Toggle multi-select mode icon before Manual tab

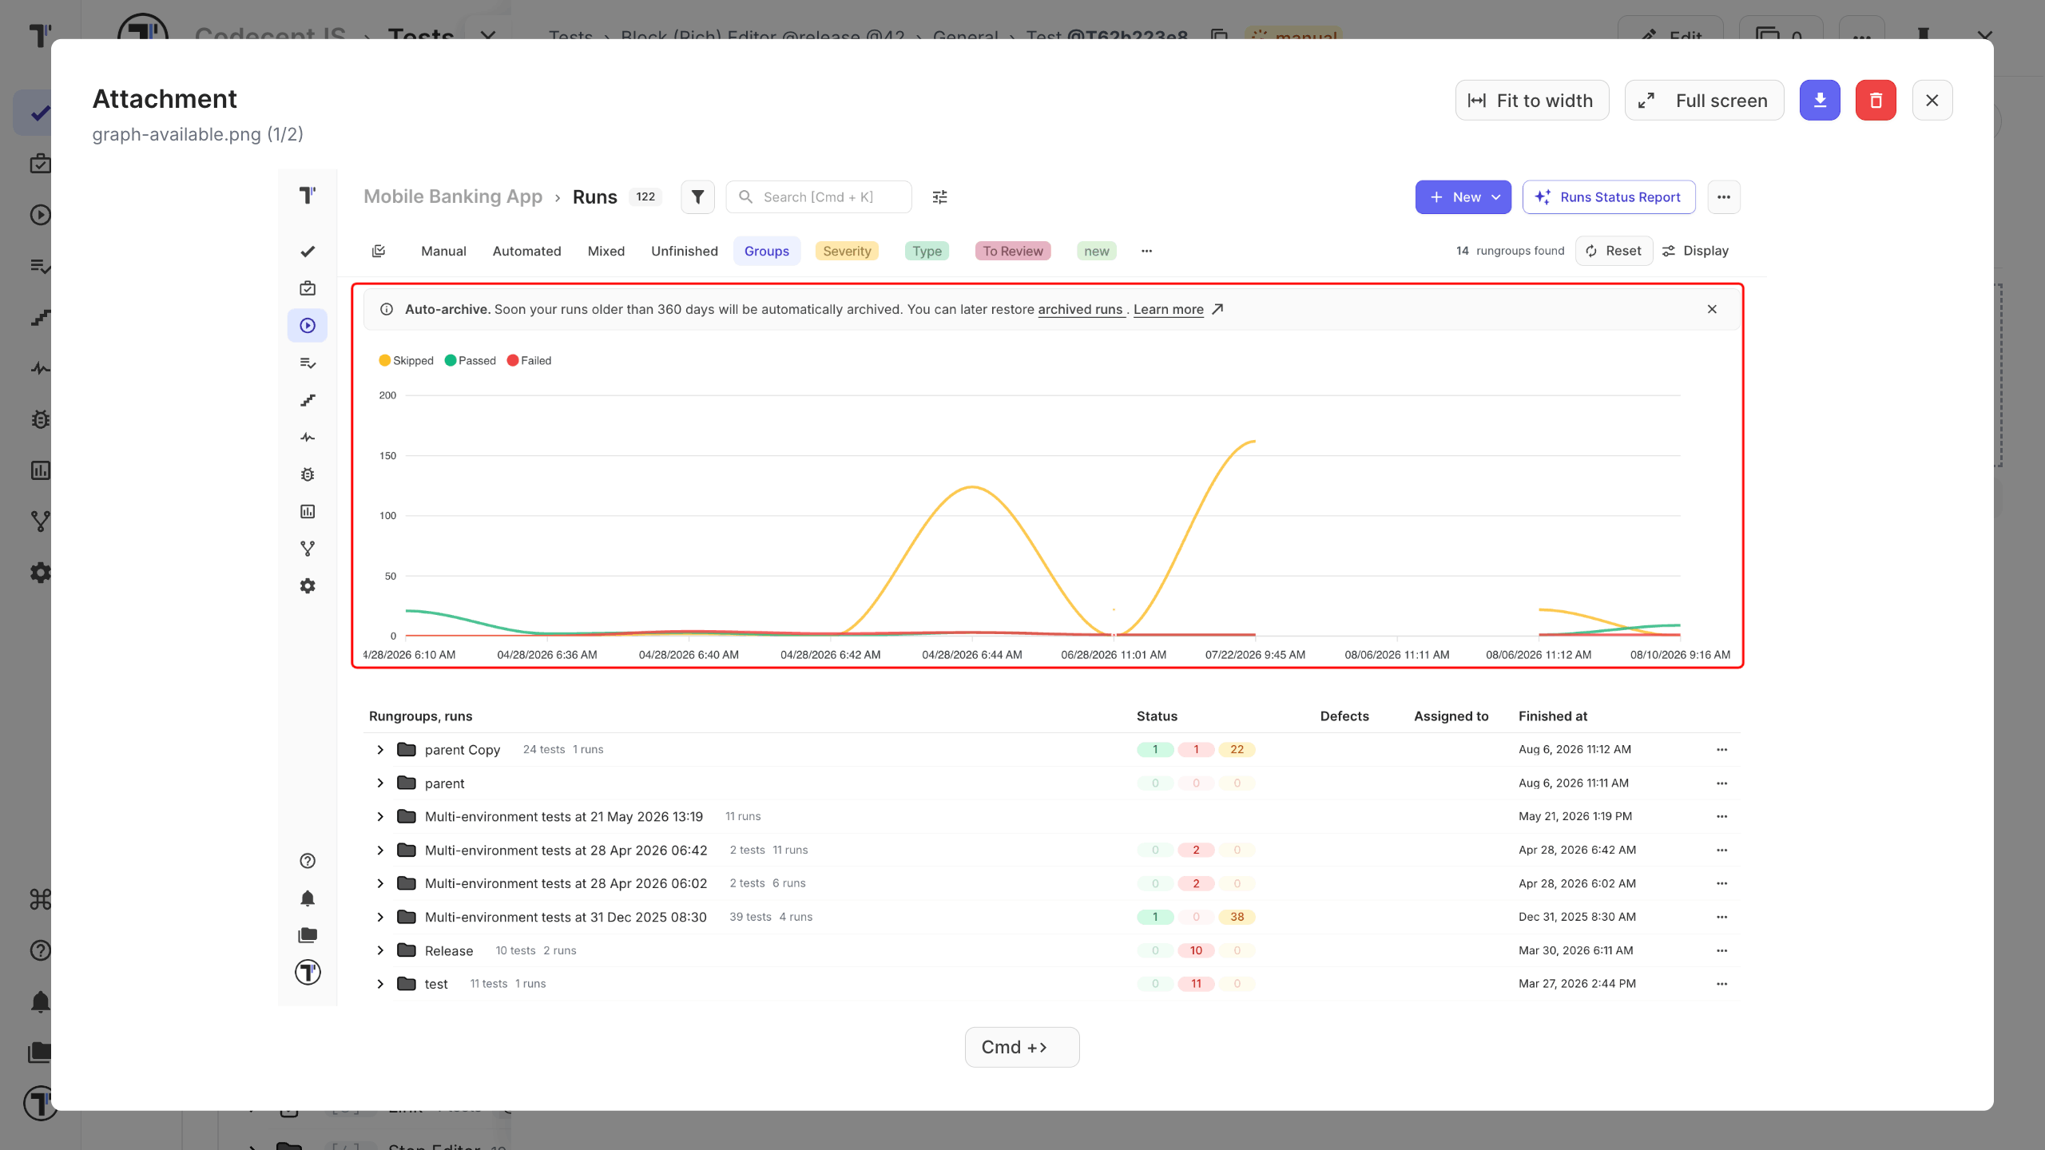point(379,251)
